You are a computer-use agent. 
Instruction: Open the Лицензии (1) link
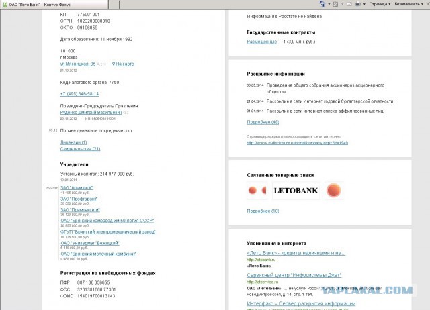click(73, 142)
